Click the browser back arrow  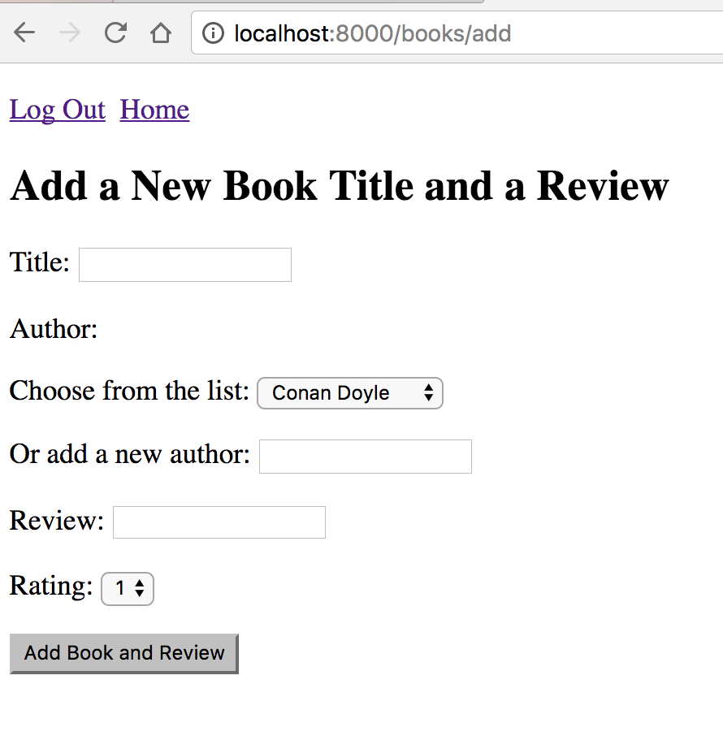point(24,33)
